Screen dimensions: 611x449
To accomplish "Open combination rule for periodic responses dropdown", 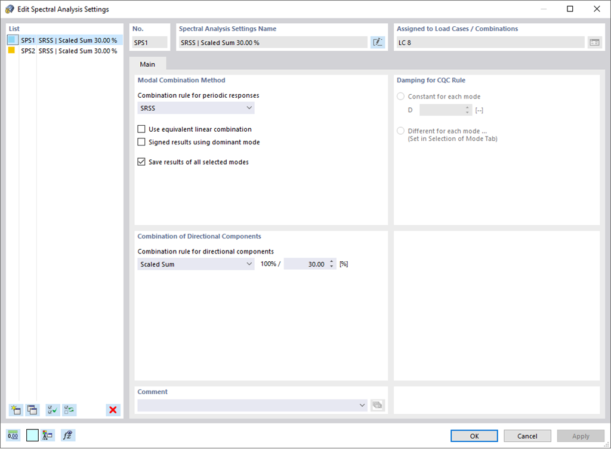I will click(249, 107).
